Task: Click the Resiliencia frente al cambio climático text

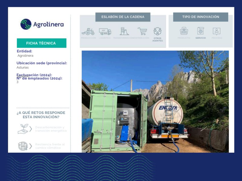Action: (50, 146)
